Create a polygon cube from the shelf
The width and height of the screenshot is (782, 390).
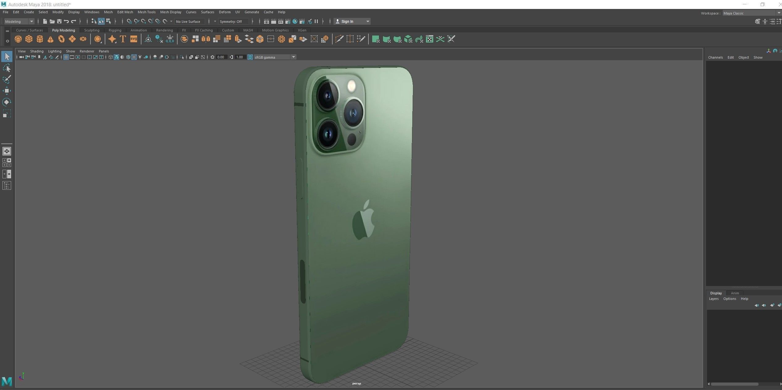(29, 39)
